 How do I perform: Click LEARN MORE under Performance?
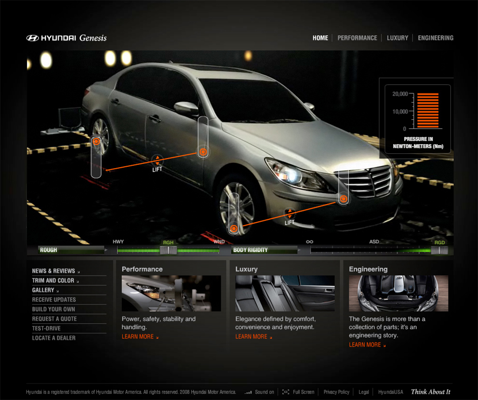coord(140,337)
